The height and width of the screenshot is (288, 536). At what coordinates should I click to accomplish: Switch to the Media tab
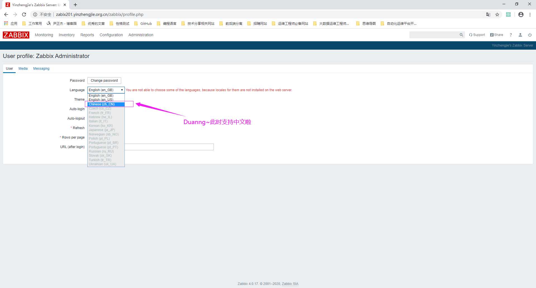(x=23, y=69)
